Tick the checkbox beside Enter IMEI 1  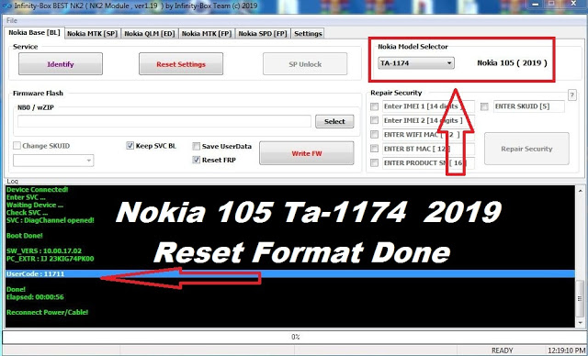pos(374,106)
